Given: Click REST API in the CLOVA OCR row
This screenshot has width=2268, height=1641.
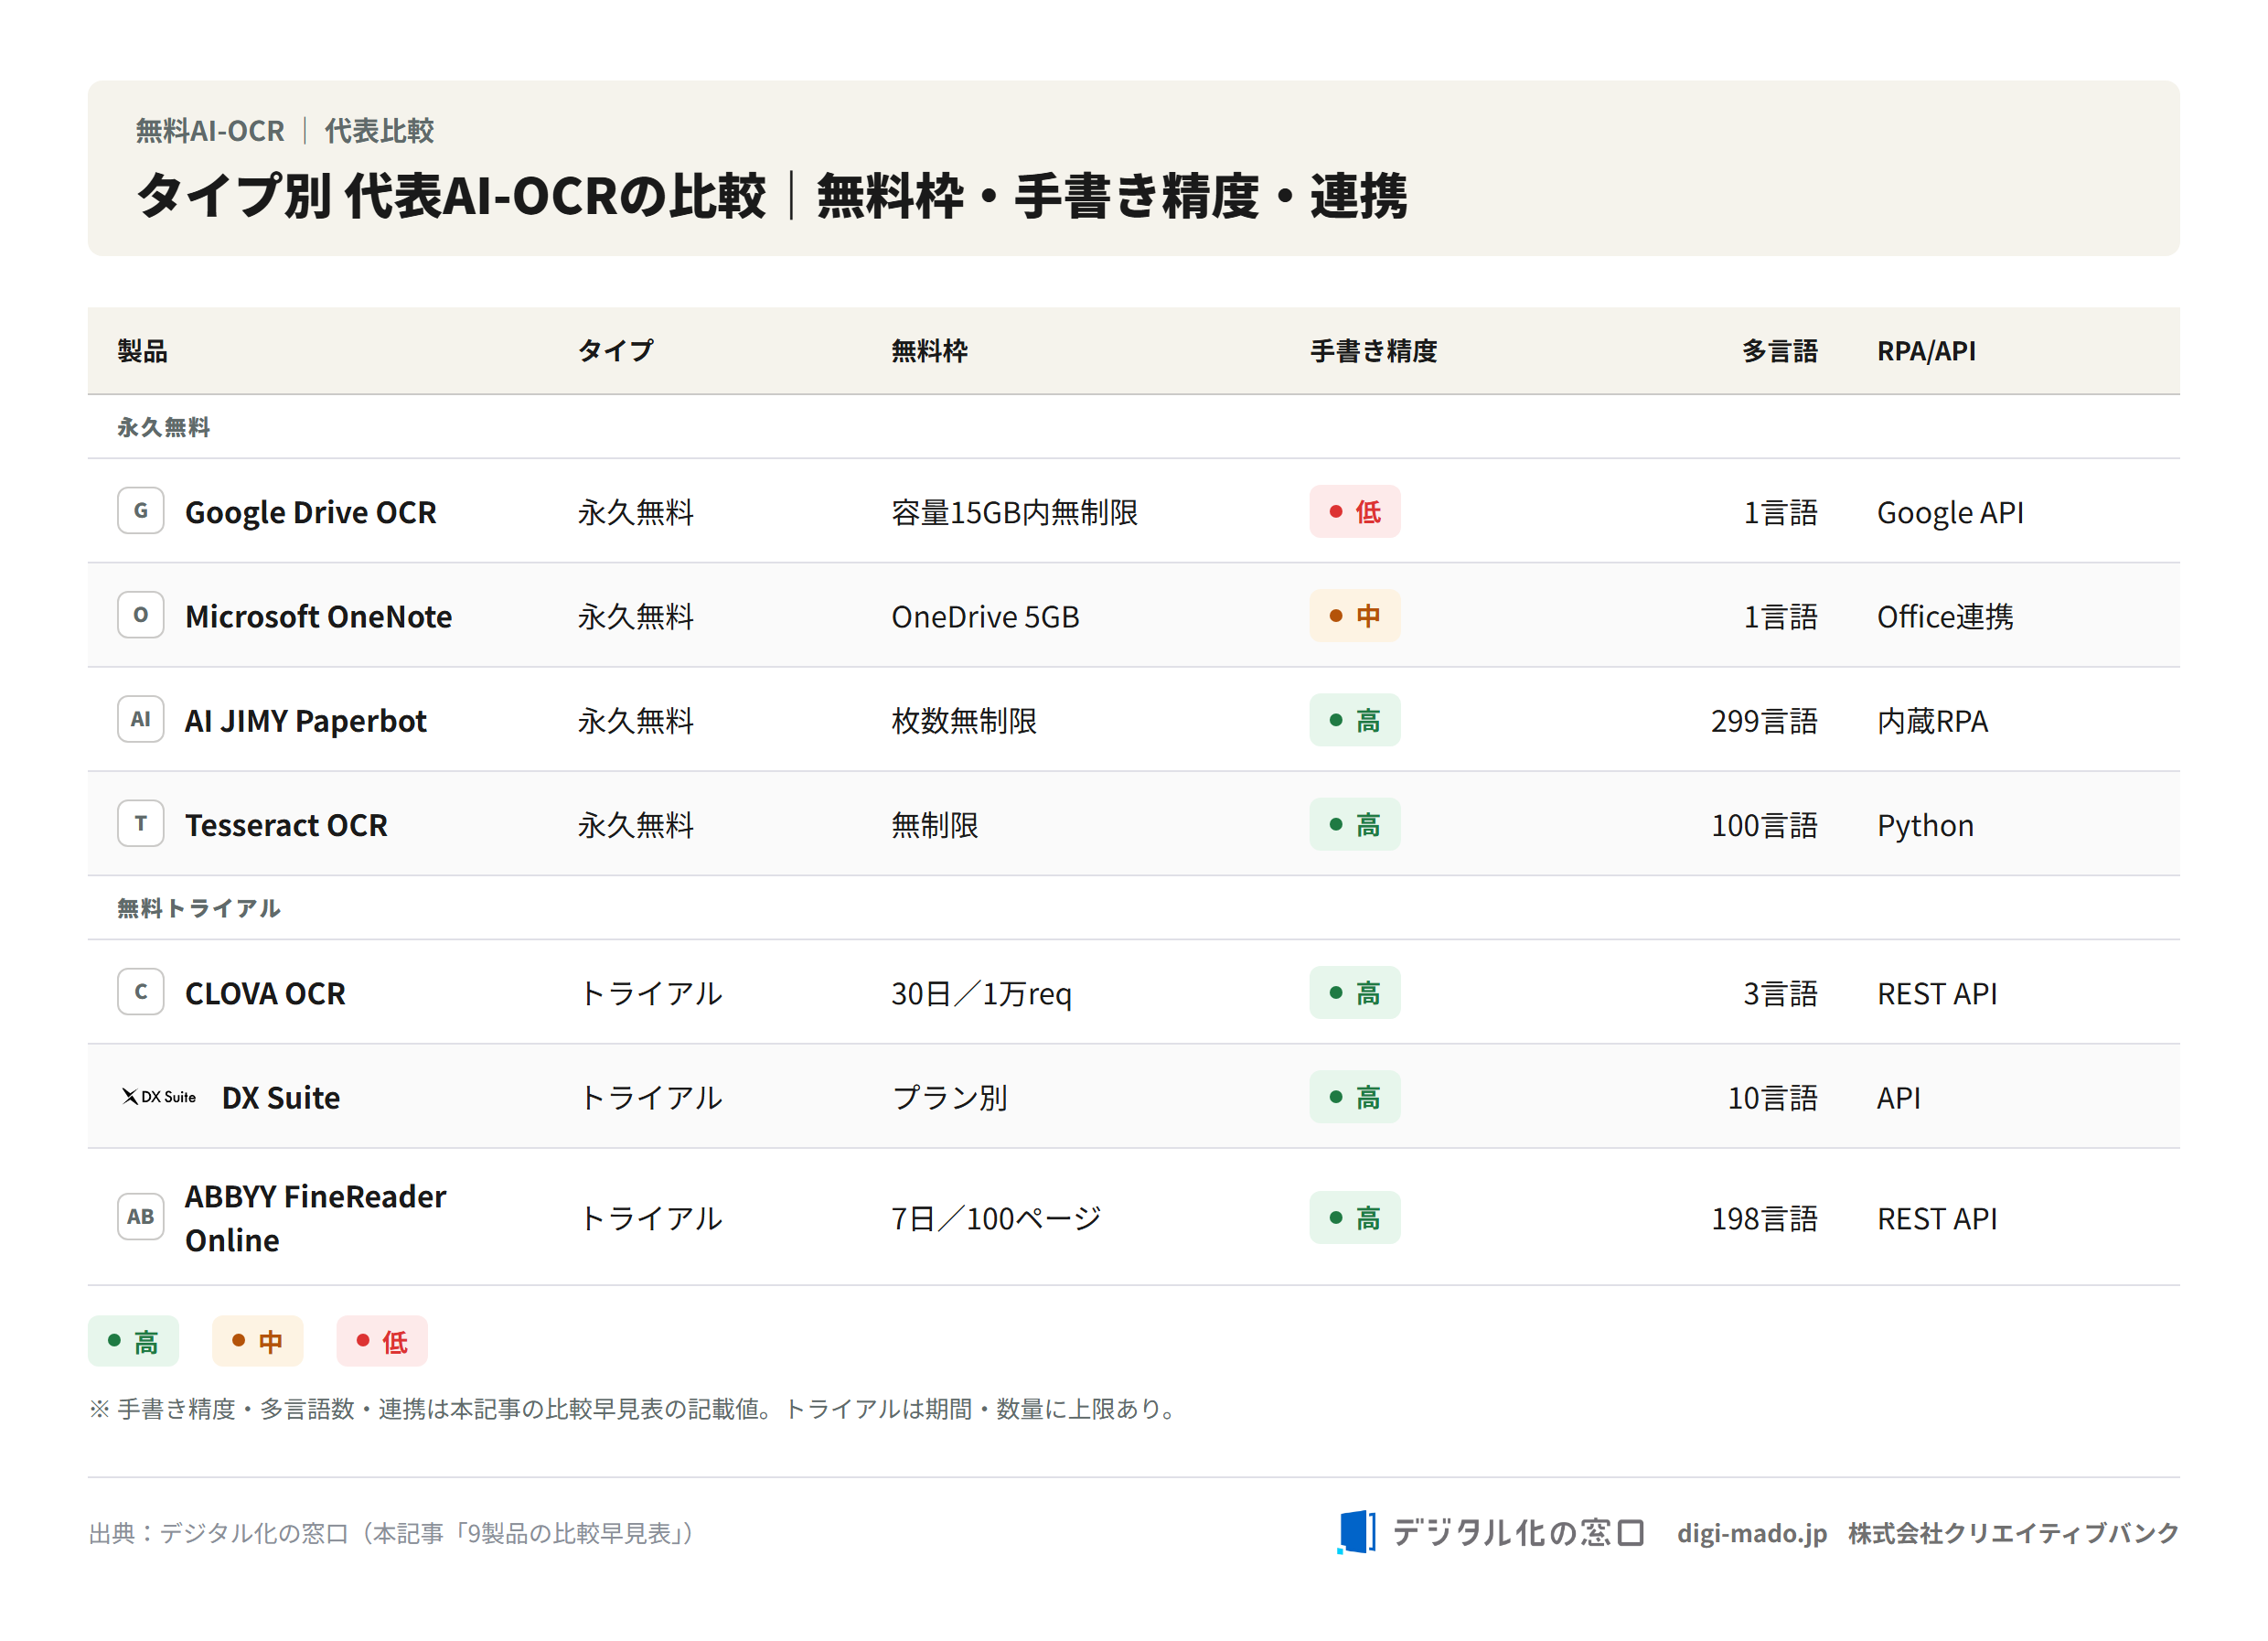Looking at the screenshot, I should point(1937,993).
